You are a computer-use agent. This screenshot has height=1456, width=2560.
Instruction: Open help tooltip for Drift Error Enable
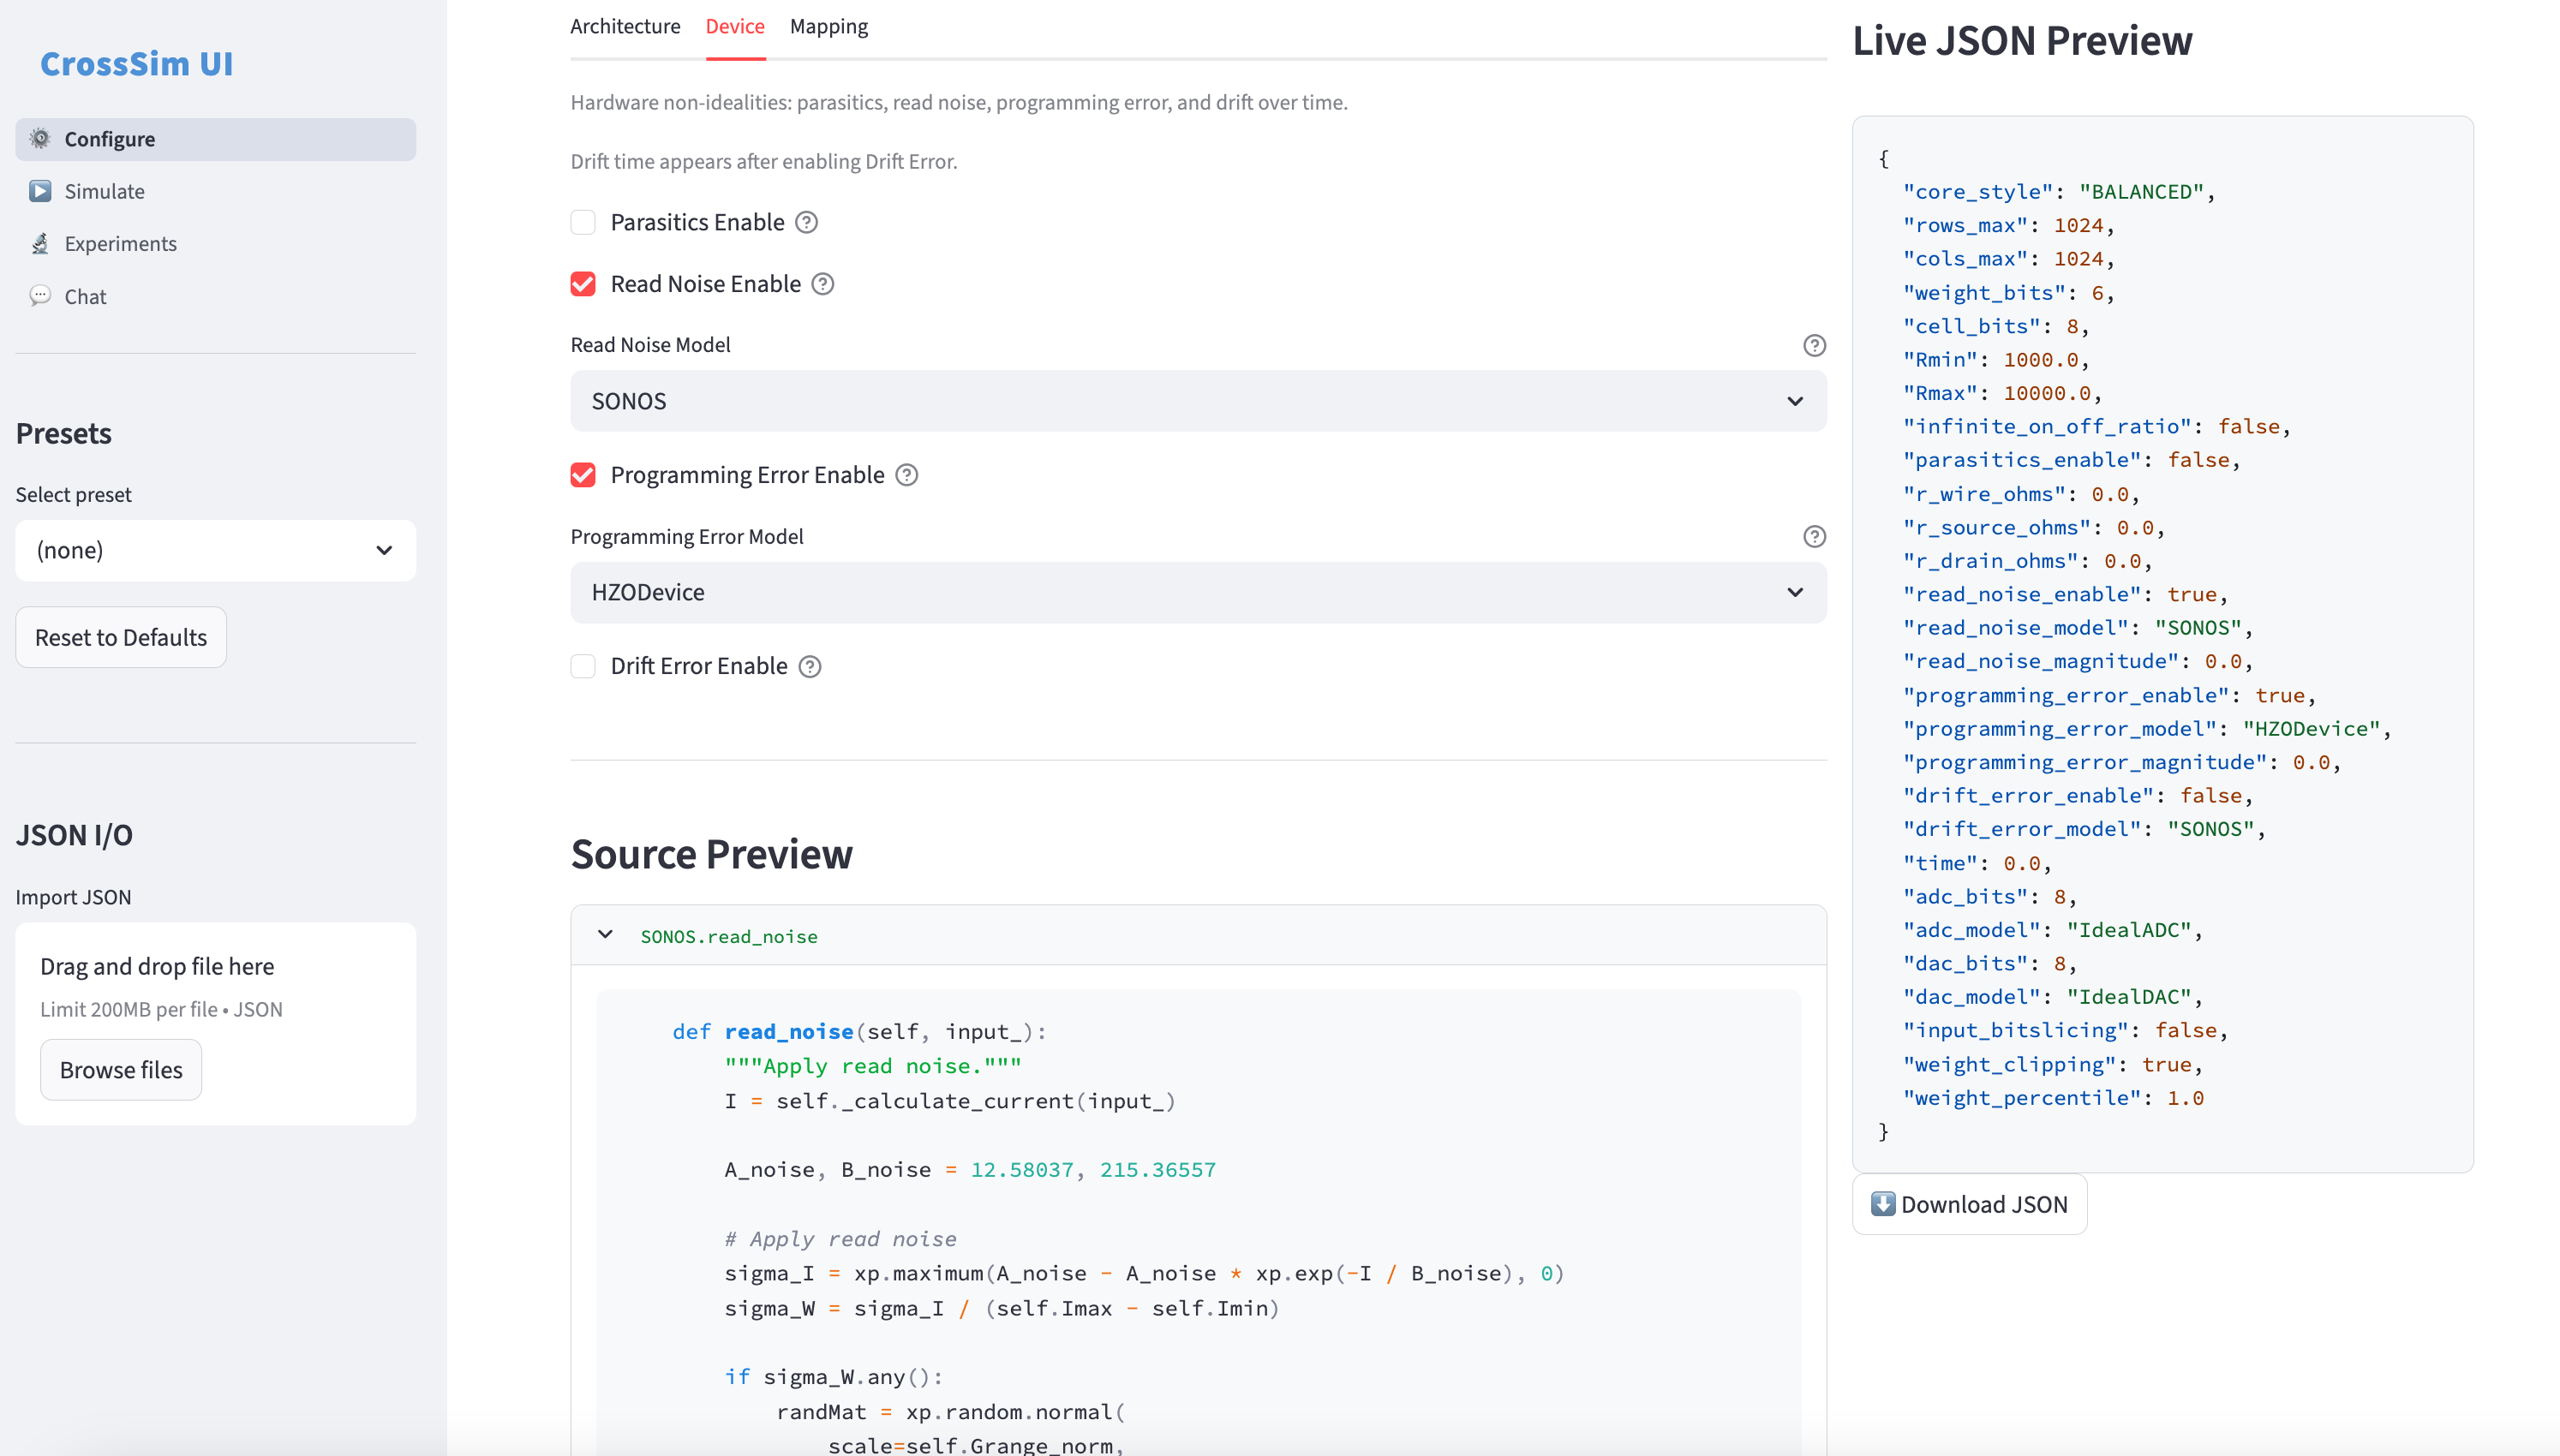pos(810,666)
